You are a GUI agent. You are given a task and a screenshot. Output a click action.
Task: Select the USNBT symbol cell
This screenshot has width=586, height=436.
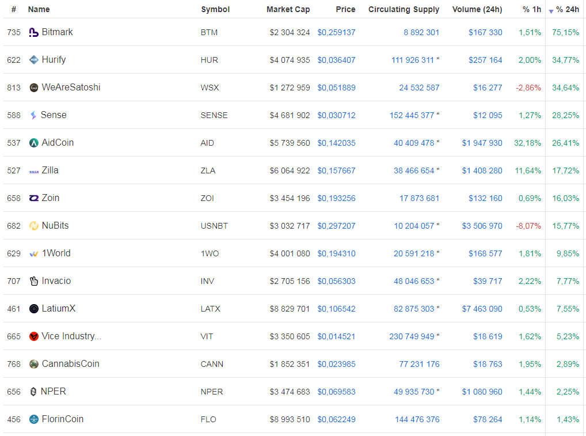coord(214,226)
